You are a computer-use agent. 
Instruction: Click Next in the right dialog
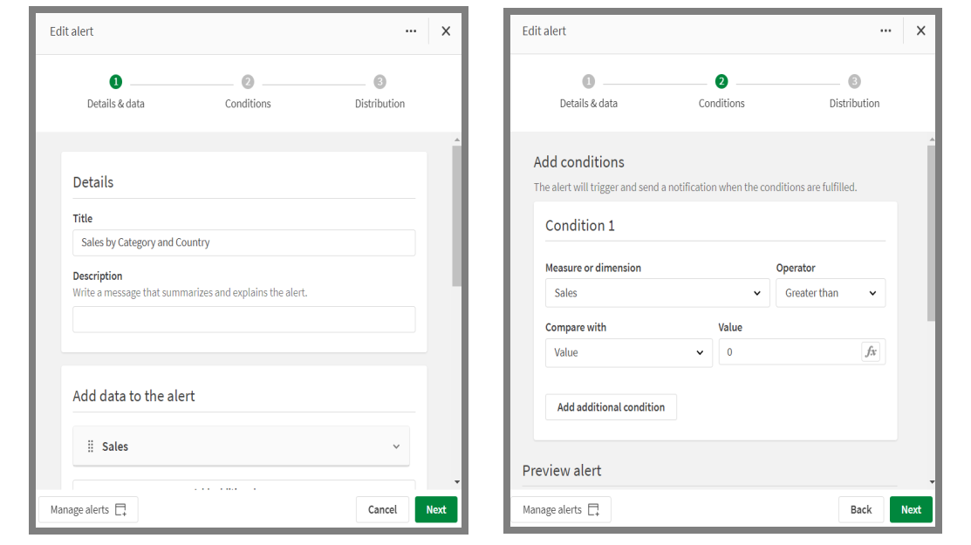click(911, 510)
